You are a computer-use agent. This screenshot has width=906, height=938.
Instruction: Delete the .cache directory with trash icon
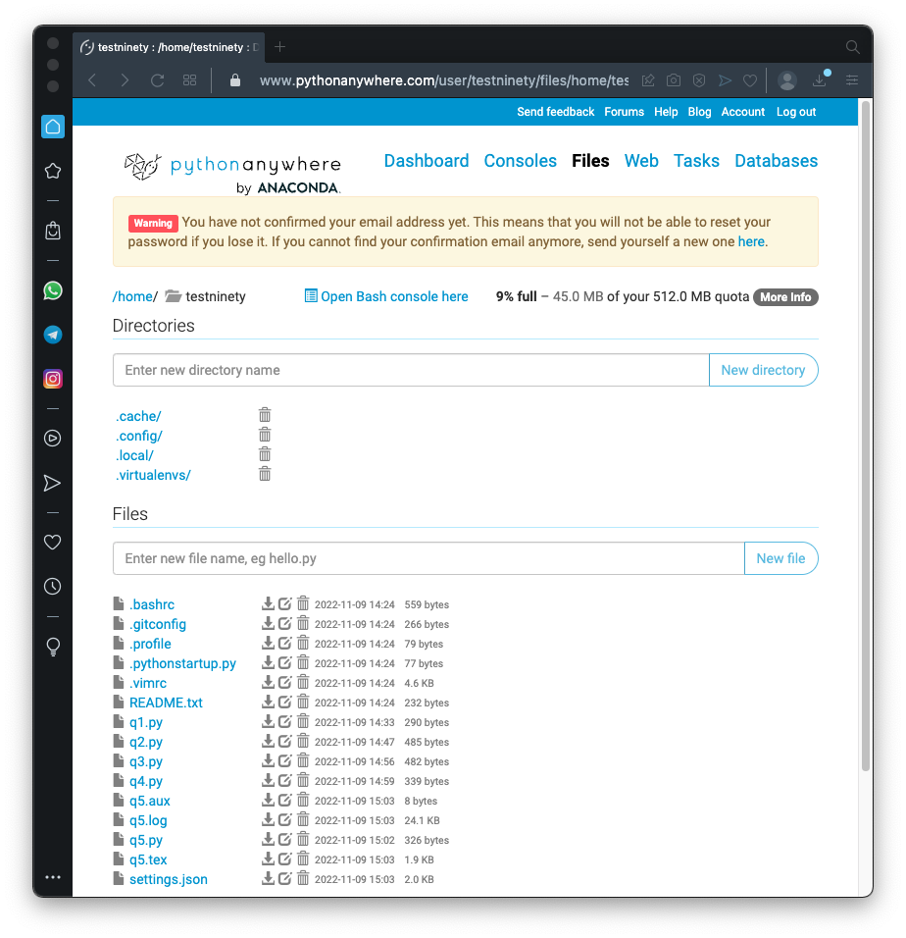click(x=264, y=415)
